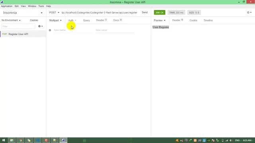Open the View menu
The width and height of the screenshot is (255, 143).
pos(23,6)
